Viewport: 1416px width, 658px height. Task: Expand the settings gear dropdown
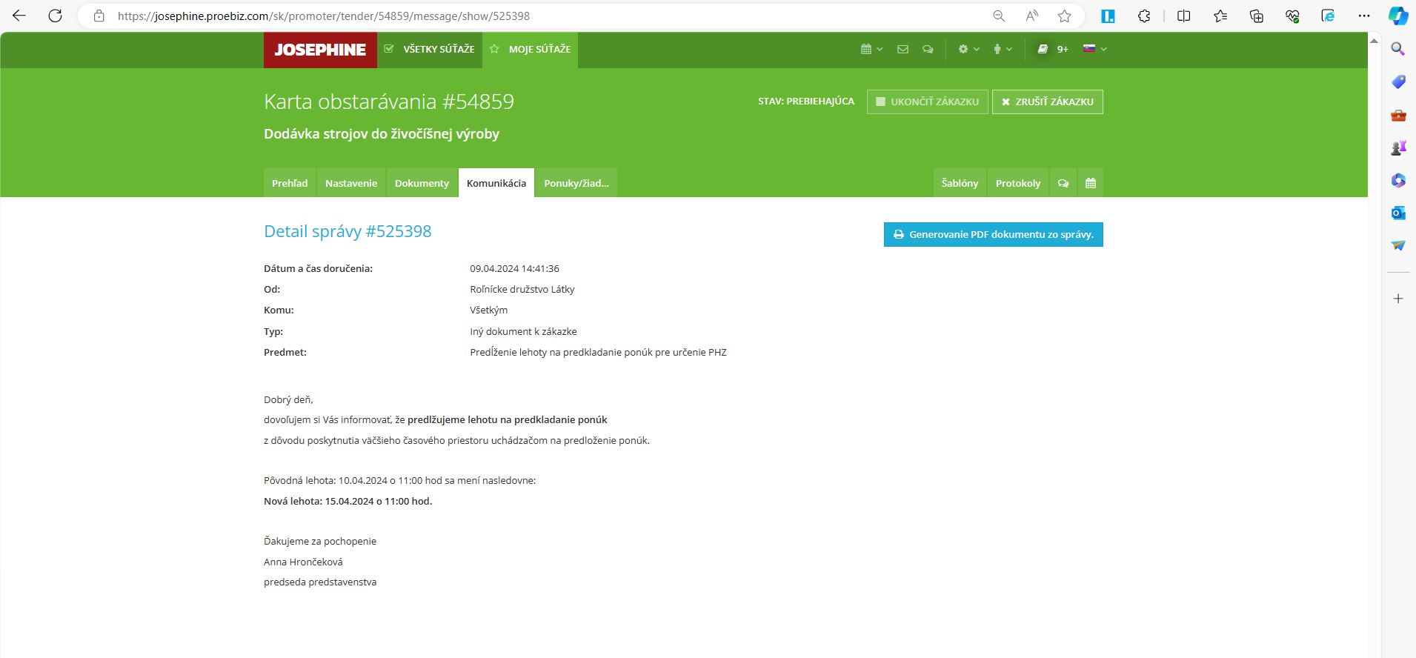[x=968, y=50]
